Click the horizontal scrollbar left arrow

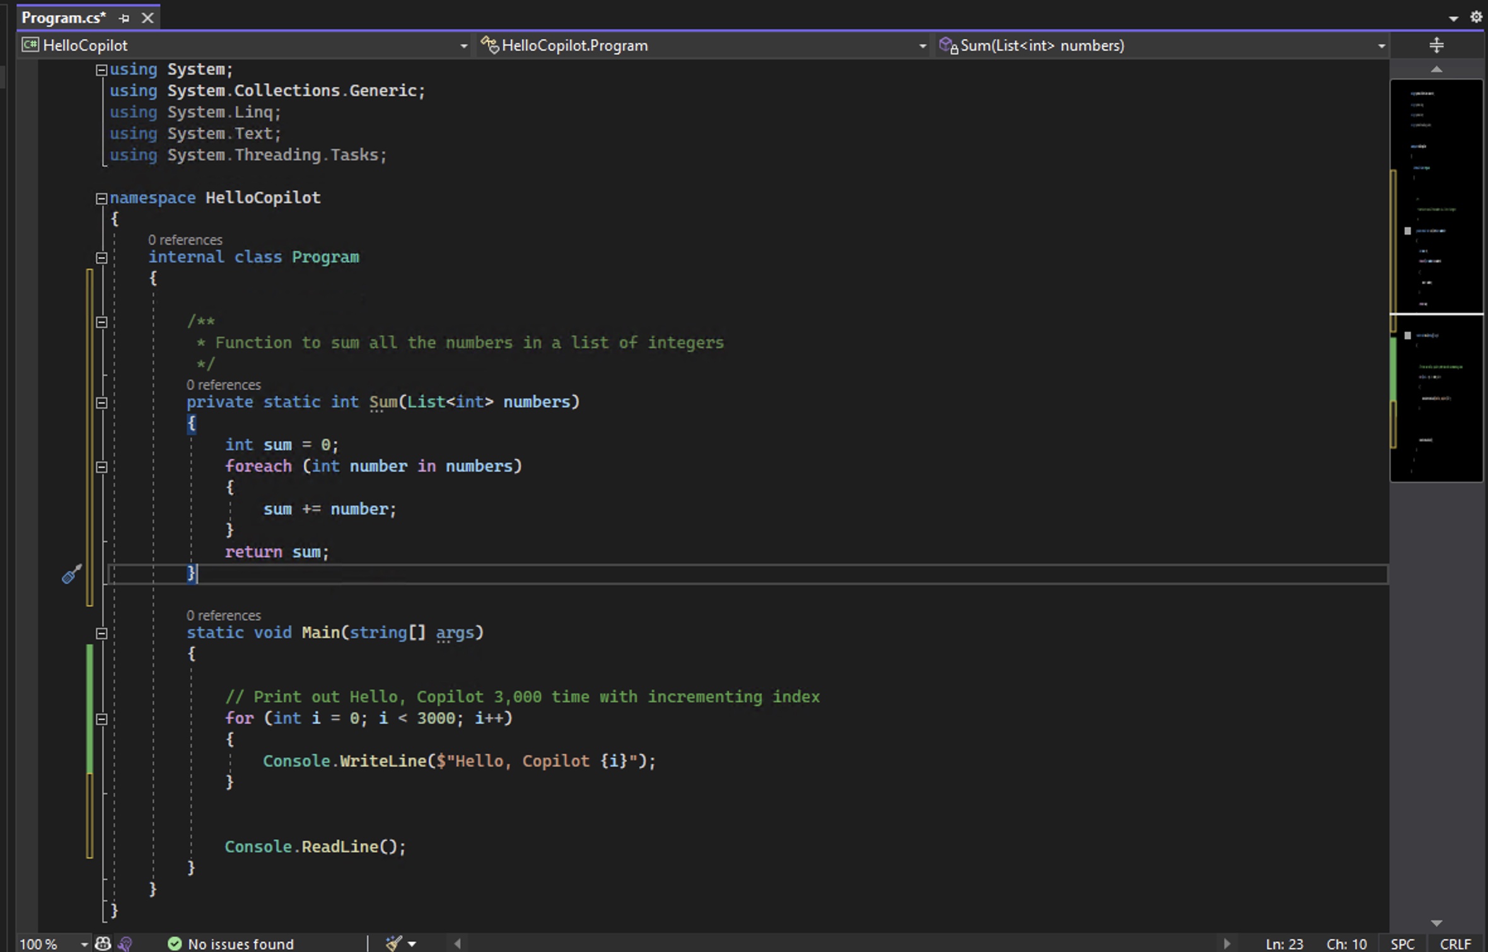[x=458, y=944]
